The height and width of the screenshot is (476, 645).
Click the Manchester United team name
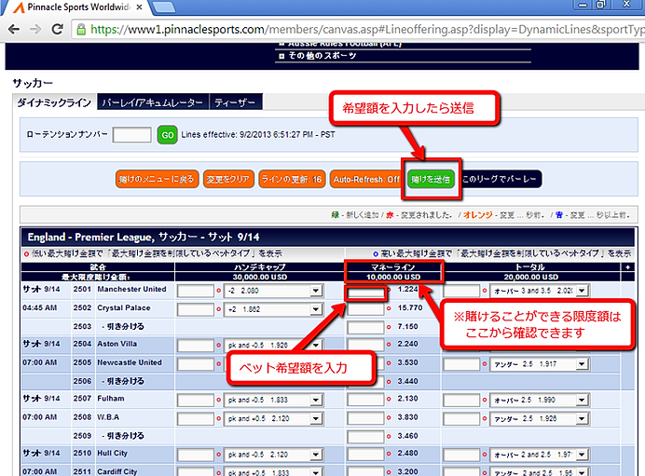[x=131, y=289]
